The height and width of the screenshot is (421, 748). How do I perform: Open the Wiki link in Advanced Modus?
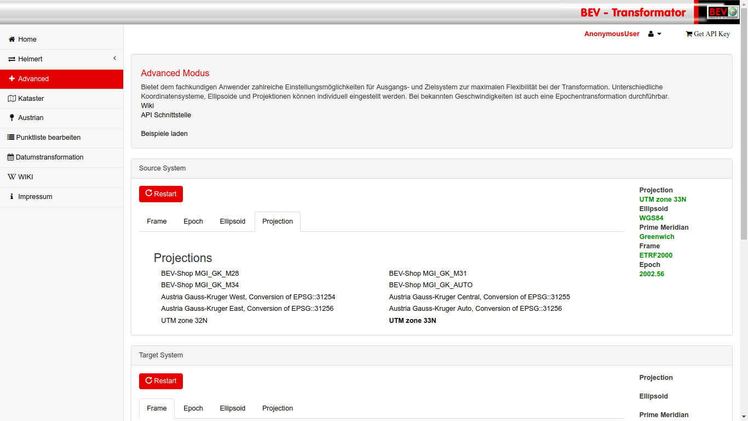point(147,106)
